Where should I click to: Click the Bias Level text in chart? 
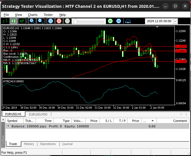(x=15, y=53)
